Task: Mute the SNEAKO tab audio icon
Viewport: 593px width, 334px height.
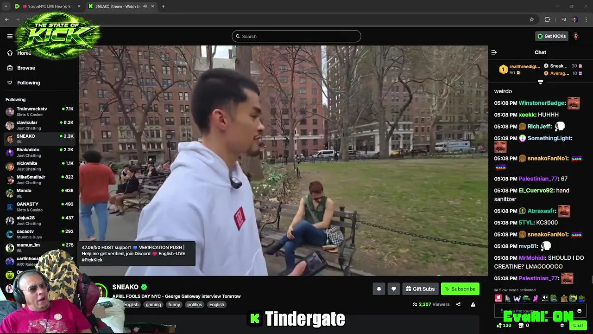Action: pyautogui.click(x=145, y=6)
